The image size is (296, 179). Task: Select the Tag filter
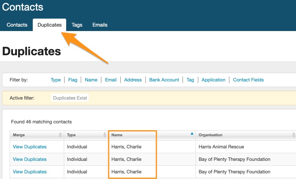[x=190, y=80]
